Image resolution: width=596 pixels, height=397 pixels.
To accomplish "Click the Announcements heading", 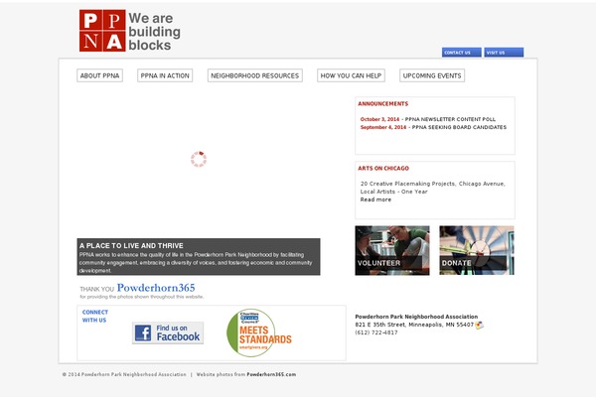I will coord(383,103).
